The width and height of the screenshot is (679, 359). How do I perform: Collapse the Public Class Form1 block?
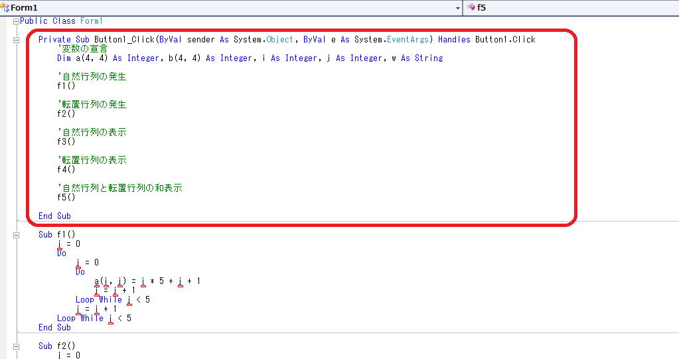tap(16, 21)
